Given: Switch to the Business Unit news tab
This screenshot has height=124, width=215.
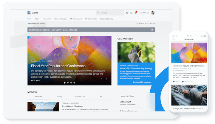Looking at the screenshot, I should [x=80, y=97].
